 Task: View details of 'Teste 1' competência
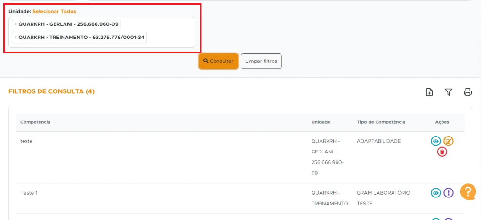click(x=436, y=193)
